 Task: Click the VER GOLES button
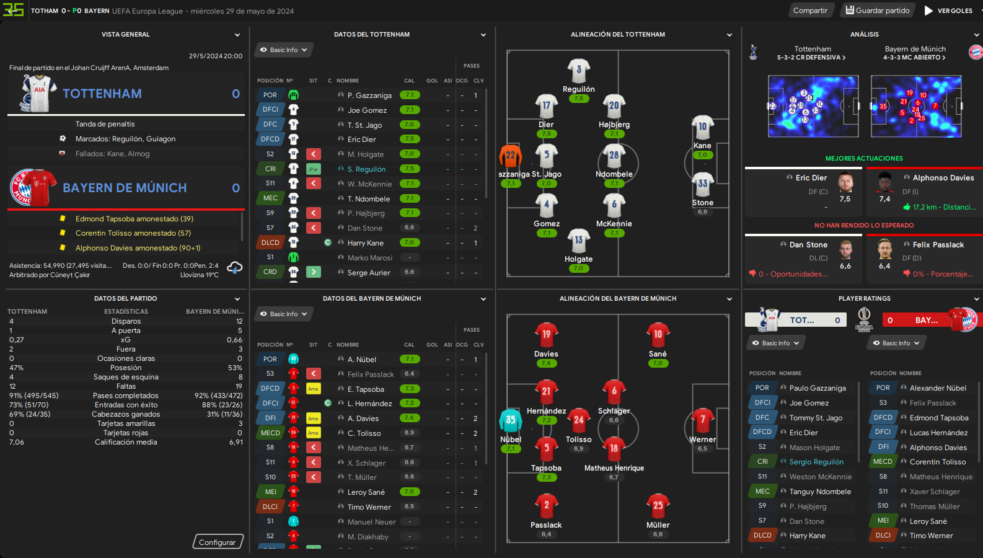[948, 11]
